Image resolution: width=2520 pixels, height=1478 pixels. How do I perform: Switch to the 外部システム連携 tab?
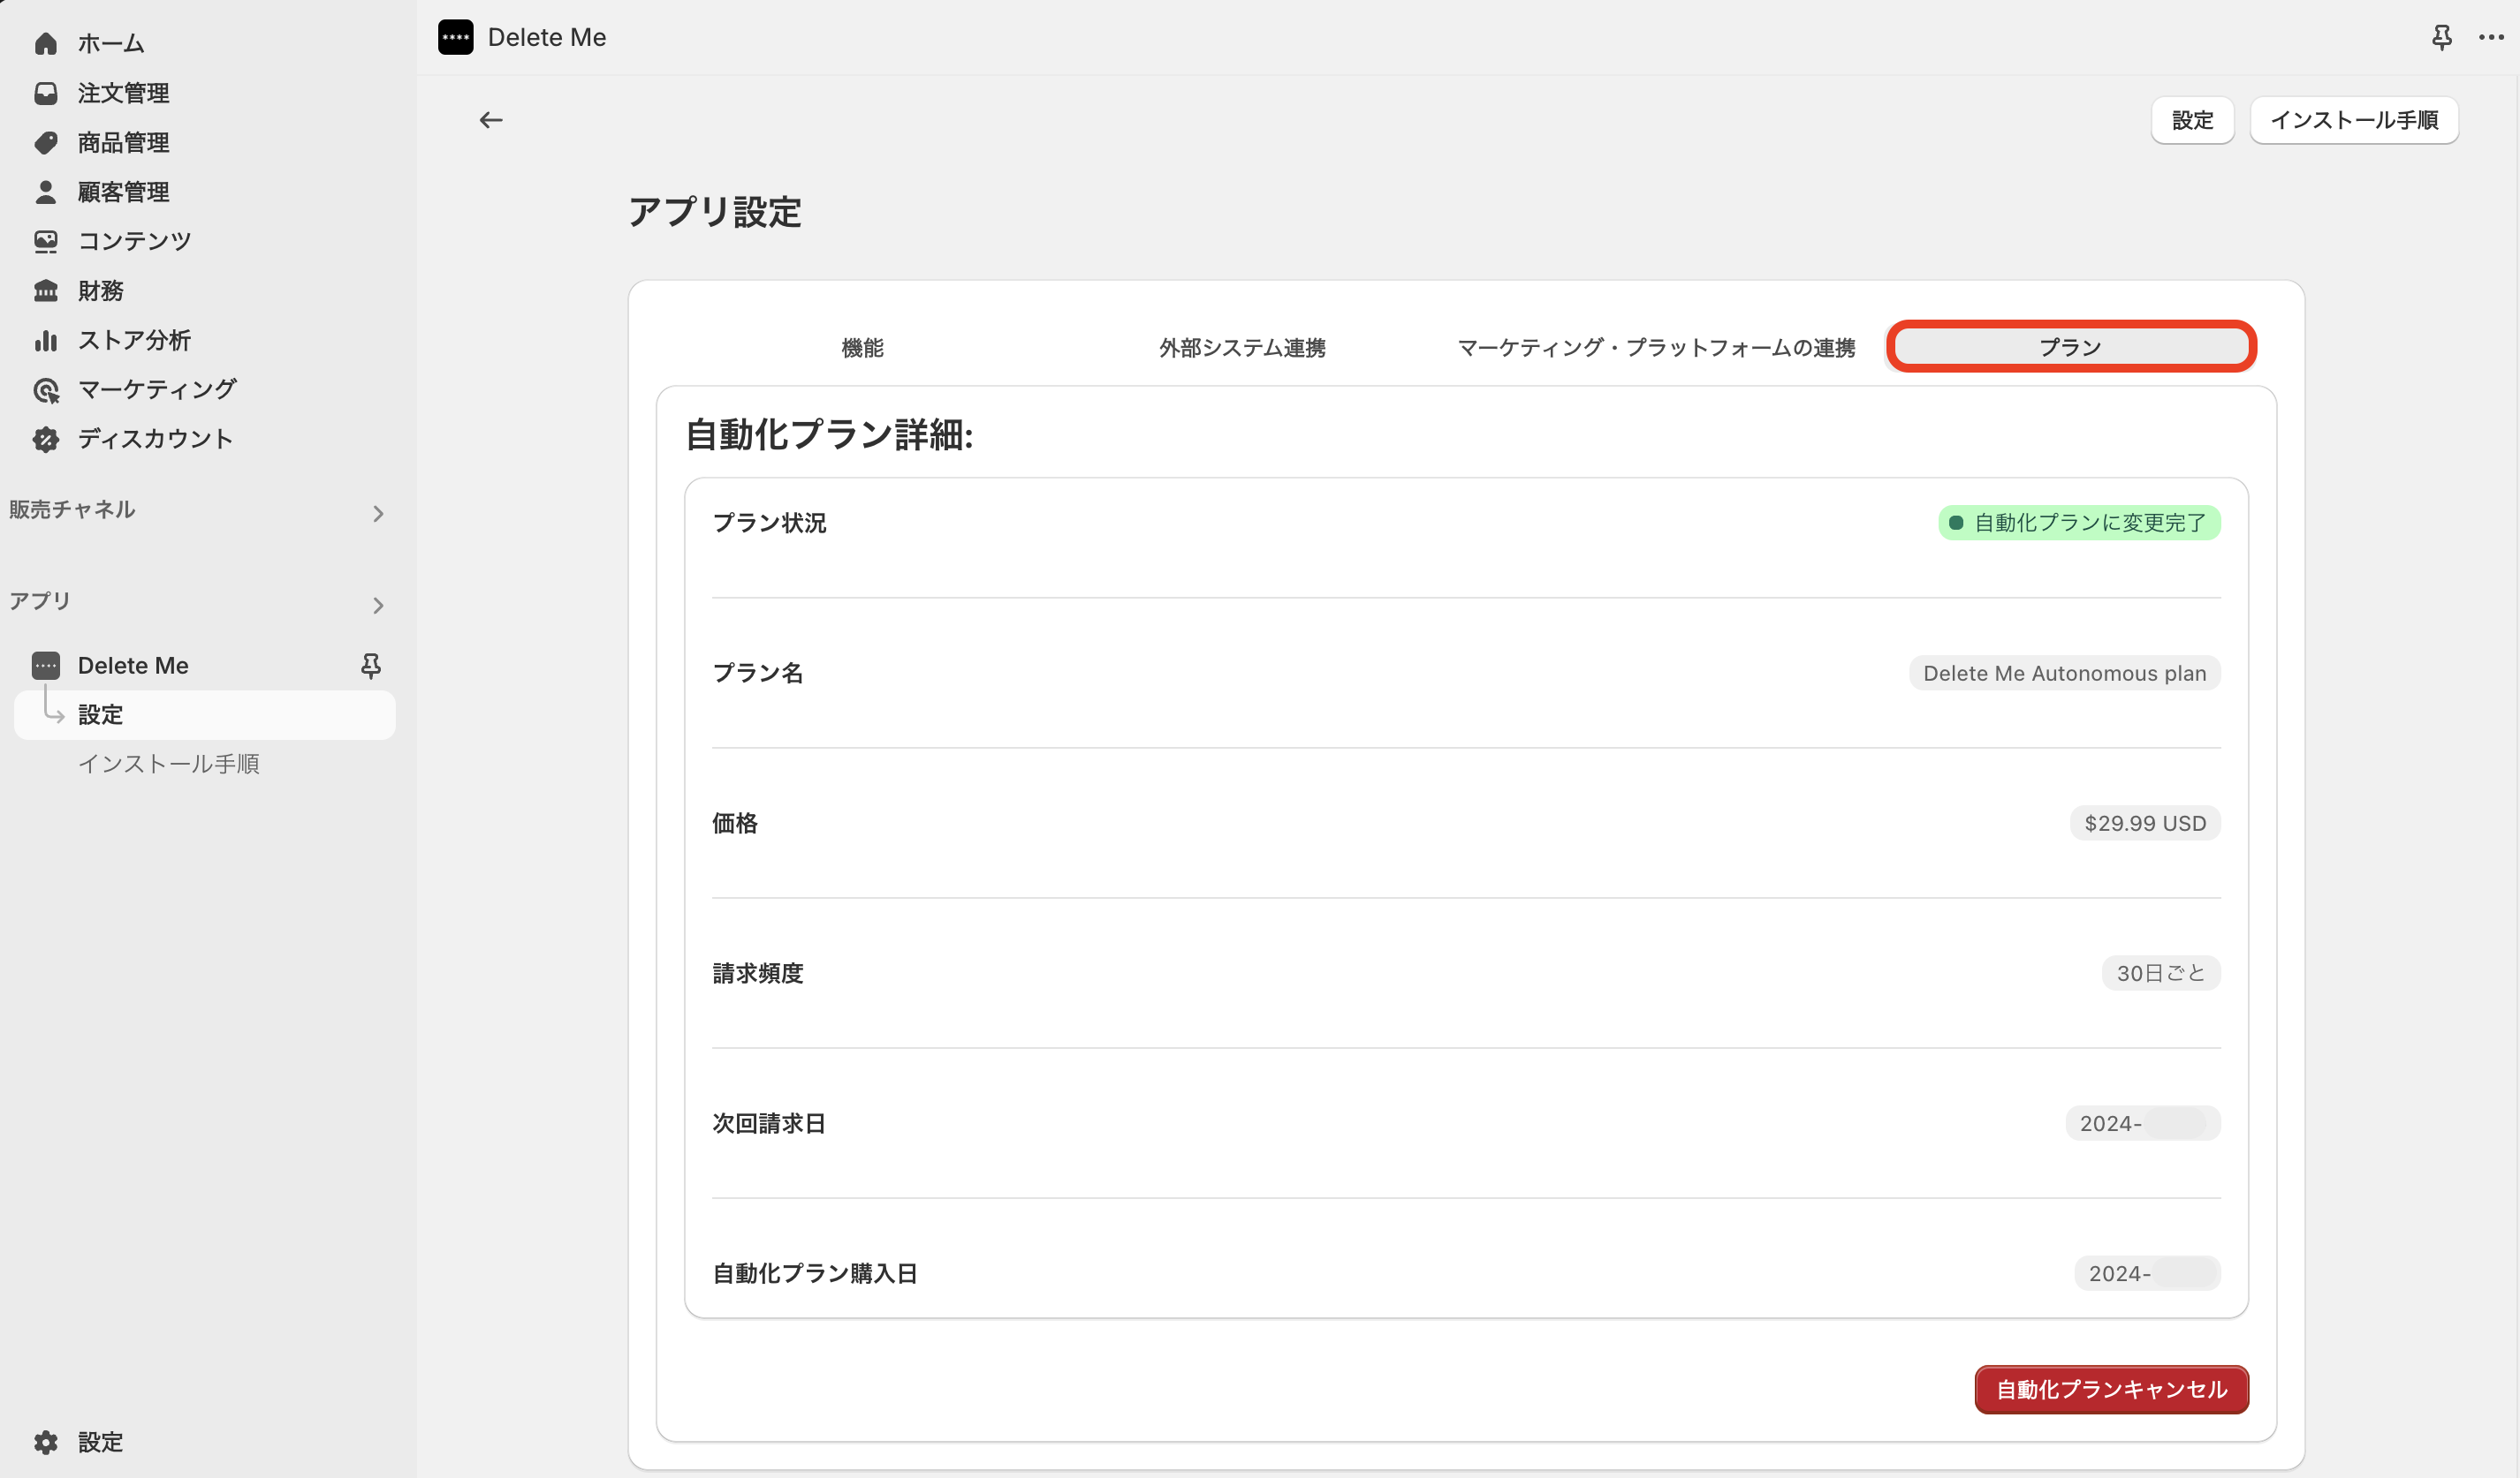point(1242,348)
